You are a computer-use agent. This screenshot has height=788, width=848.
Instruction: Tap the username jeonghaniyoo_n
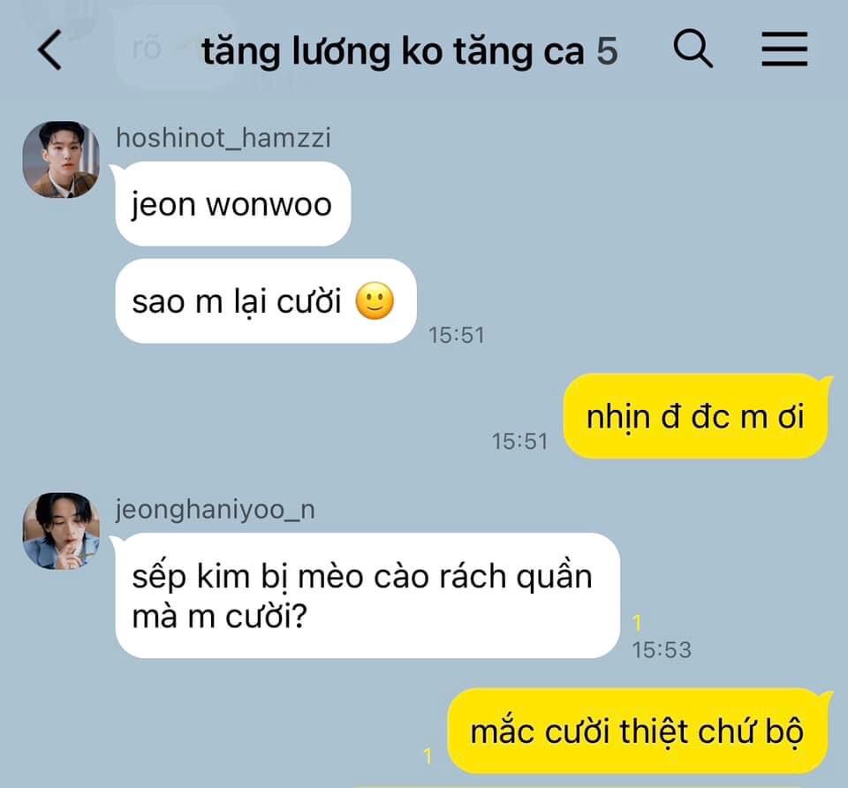(x=216, y=510)
